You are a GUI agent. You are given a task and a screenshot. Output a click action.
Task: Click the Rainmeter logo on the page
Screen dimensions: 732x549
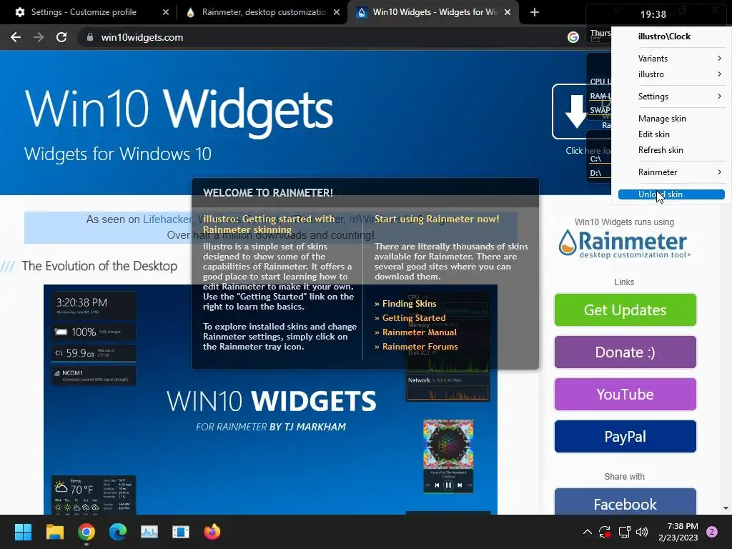pyautogui.click(x=624, y=244)
